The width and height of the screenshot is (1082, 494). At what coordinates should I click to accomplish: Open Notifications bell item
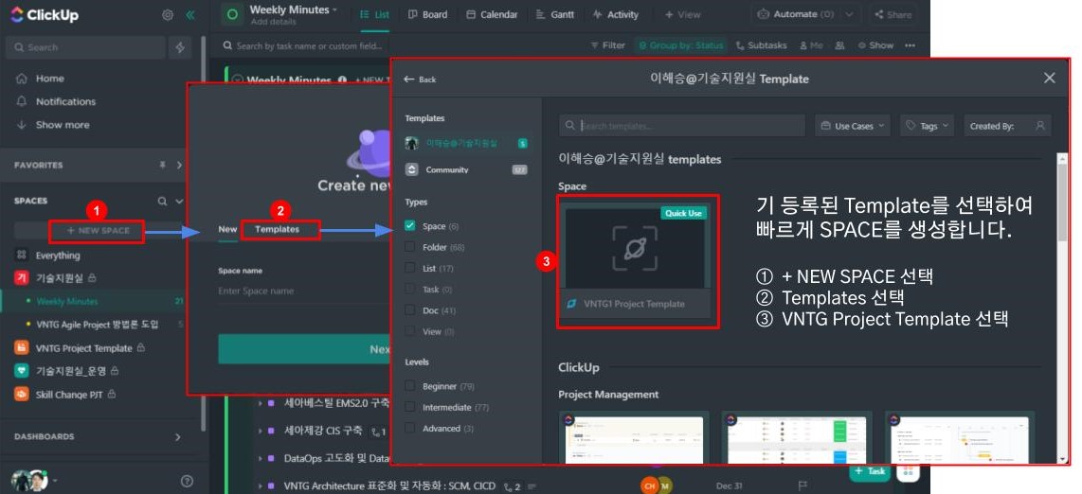click(65, 101)
